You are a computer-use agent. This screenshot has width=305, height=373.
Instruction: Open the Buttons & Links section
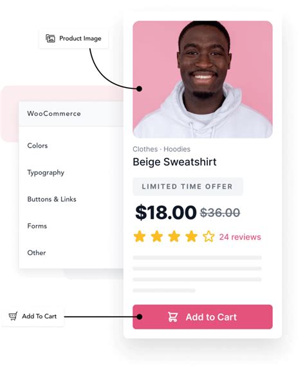tap(51, 199)
